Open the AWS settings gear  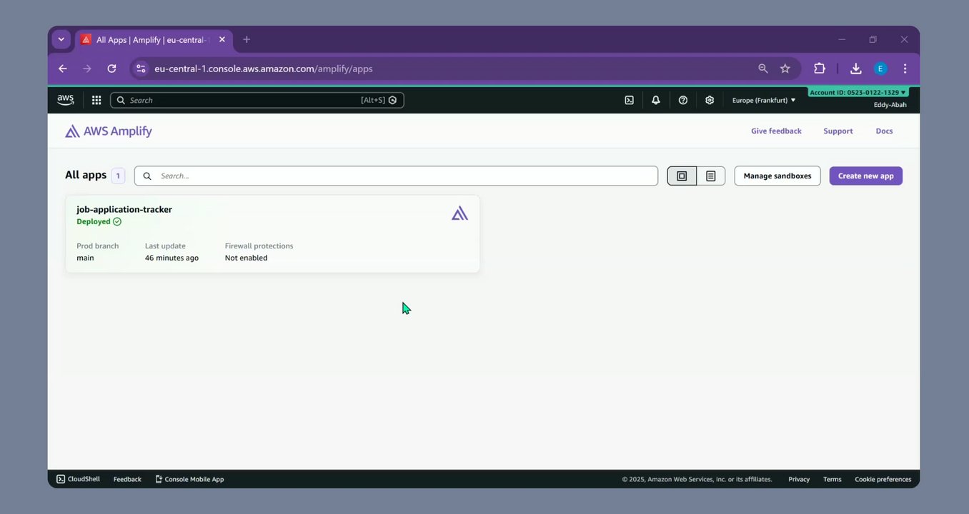(710, 100)
